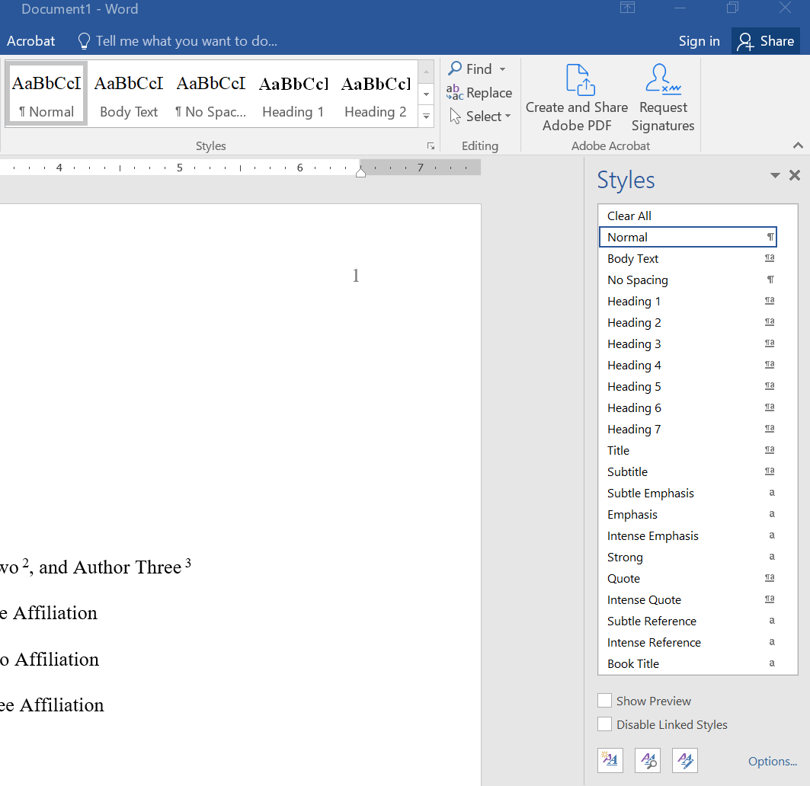Screen dimensions: 810x786
Task: Apply Title style from Styles list
Action: pyautogui.click(x=687, y=450)
